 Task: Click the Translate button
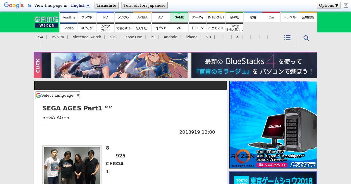tap(106, 5)
